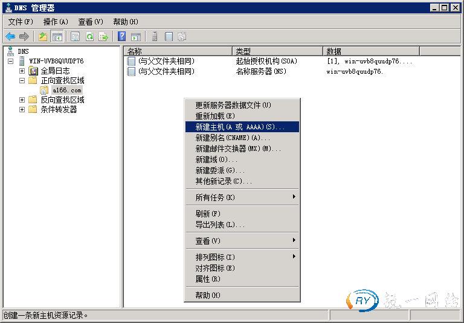
Task: Expand the 全局日志 node
Action: [22, 71]
